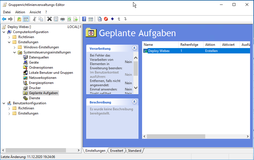
Task: Toggle the action pane toolbar icon
Action: pos(91,19)
